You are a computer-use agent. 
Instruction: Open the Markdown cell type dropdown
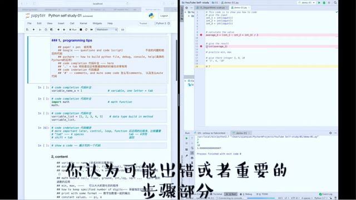coord(107,29)
